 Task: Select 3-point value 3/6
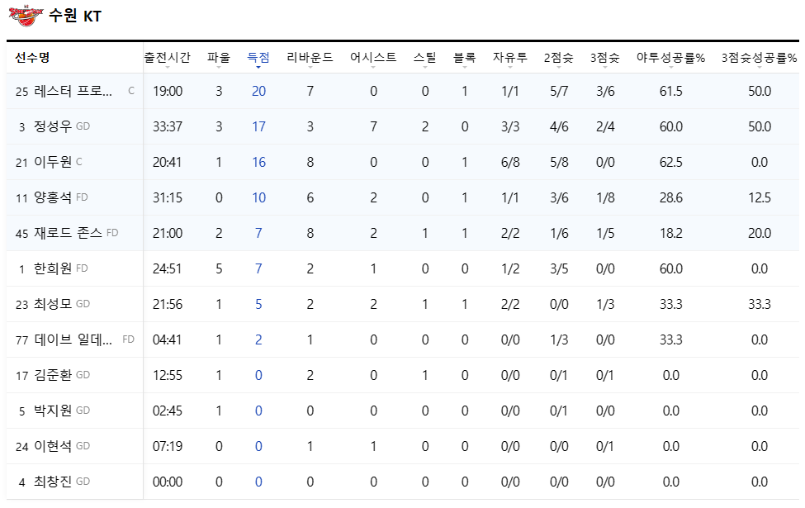coord(605,91)
